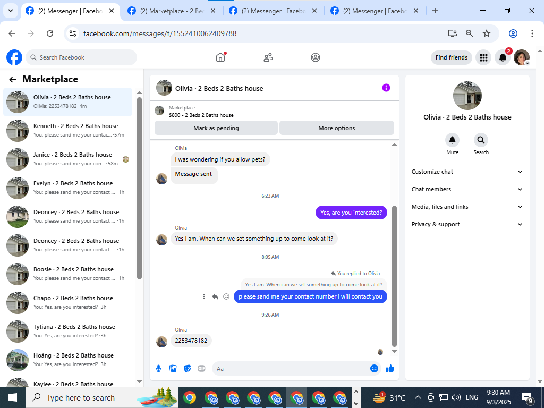Open volume control in system tray
The width and height of the screenshot is (544, 408).
(x=456, y=397)
